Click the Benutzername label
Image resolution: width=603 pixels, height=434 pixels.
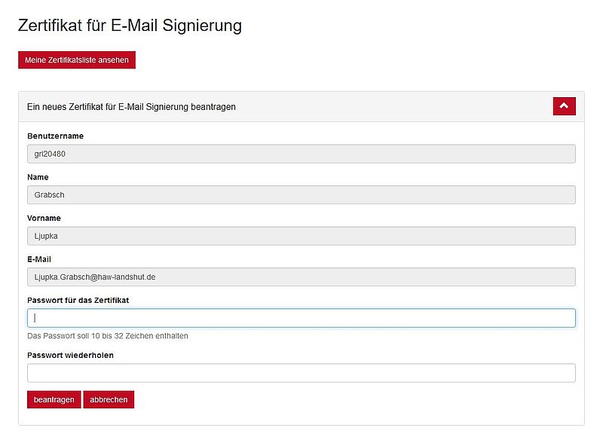(55, 136)
